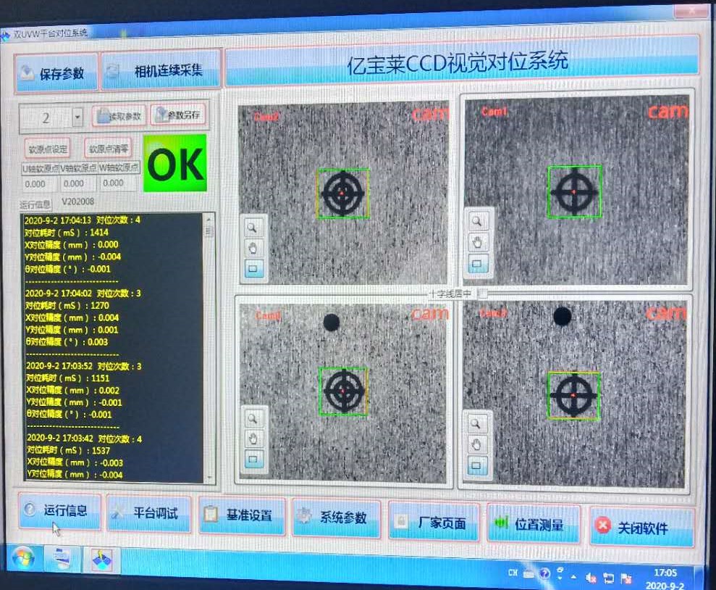
Task: Select the rectangle tool in top-right camera view
Action: [477, 264]
